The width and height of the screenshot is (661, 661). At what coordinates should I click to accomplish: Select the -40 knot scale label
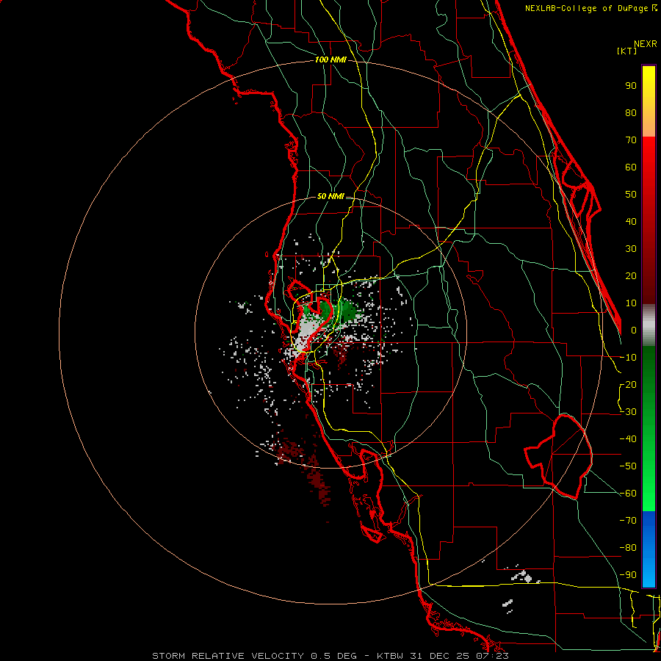click(x=628, y=439)
